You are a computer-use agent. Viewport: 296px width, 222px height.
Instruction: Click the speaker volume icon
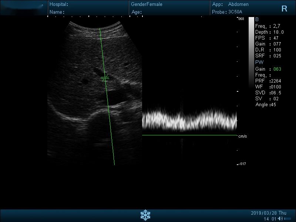tap(280, 219)
